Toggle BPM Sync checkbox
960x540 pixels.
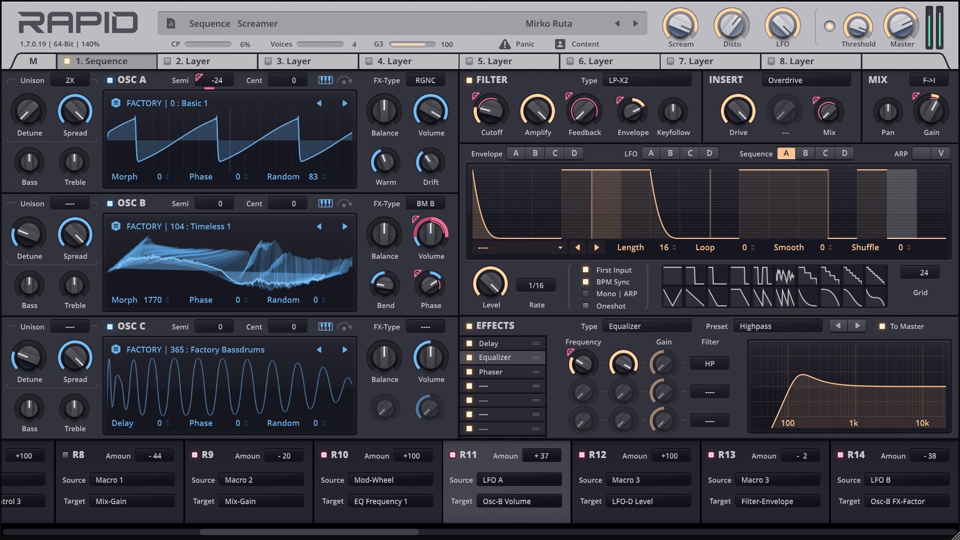(x=586, y=282)
